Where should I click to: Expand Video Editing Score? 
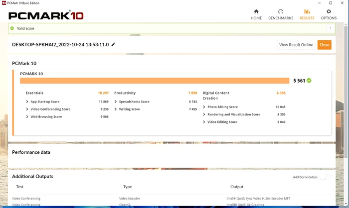pos(204,122)
